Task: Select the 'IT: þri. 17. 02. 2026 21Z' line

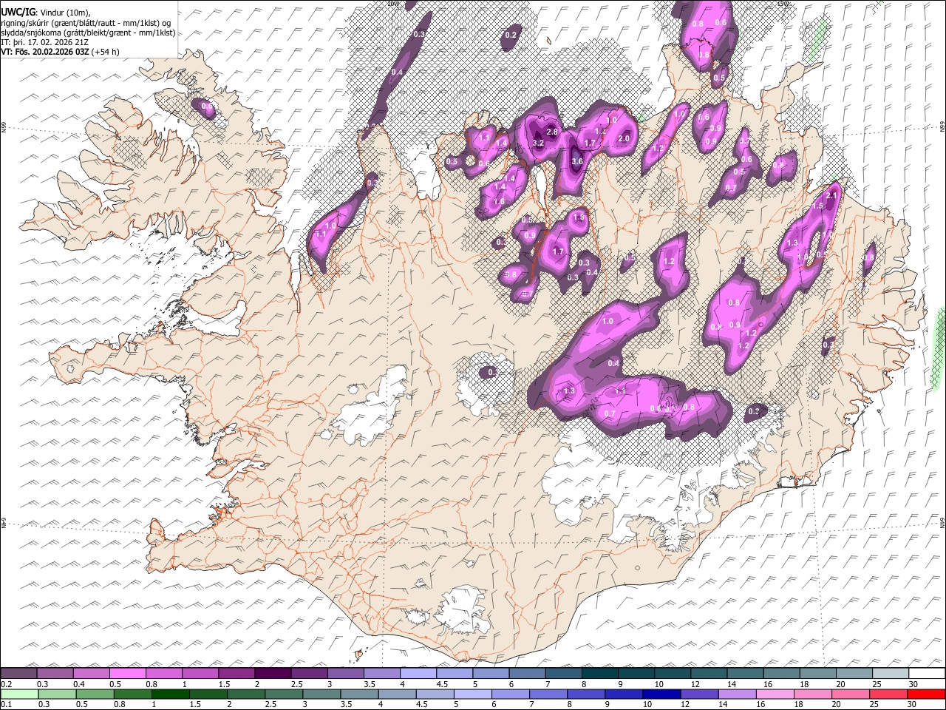Action: pos(45,42)
